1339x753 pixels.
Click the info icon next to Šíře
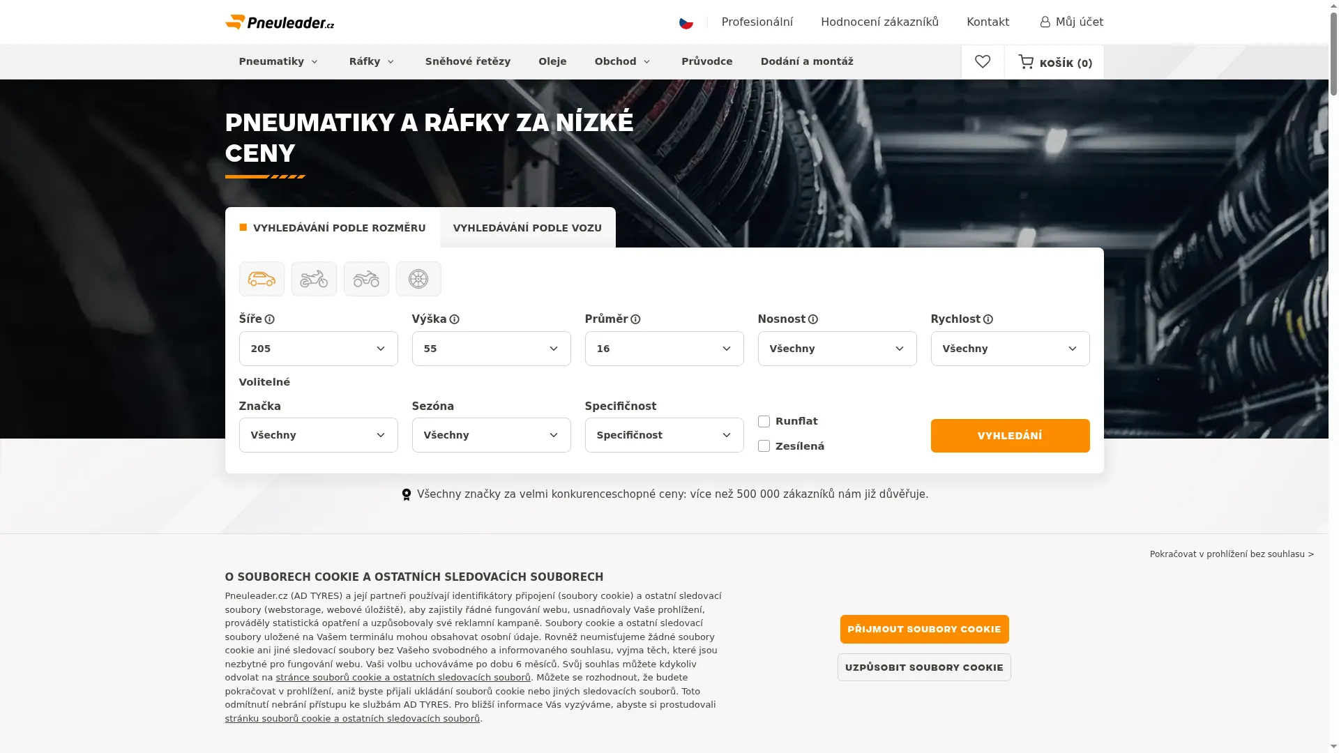click(270, 319)
